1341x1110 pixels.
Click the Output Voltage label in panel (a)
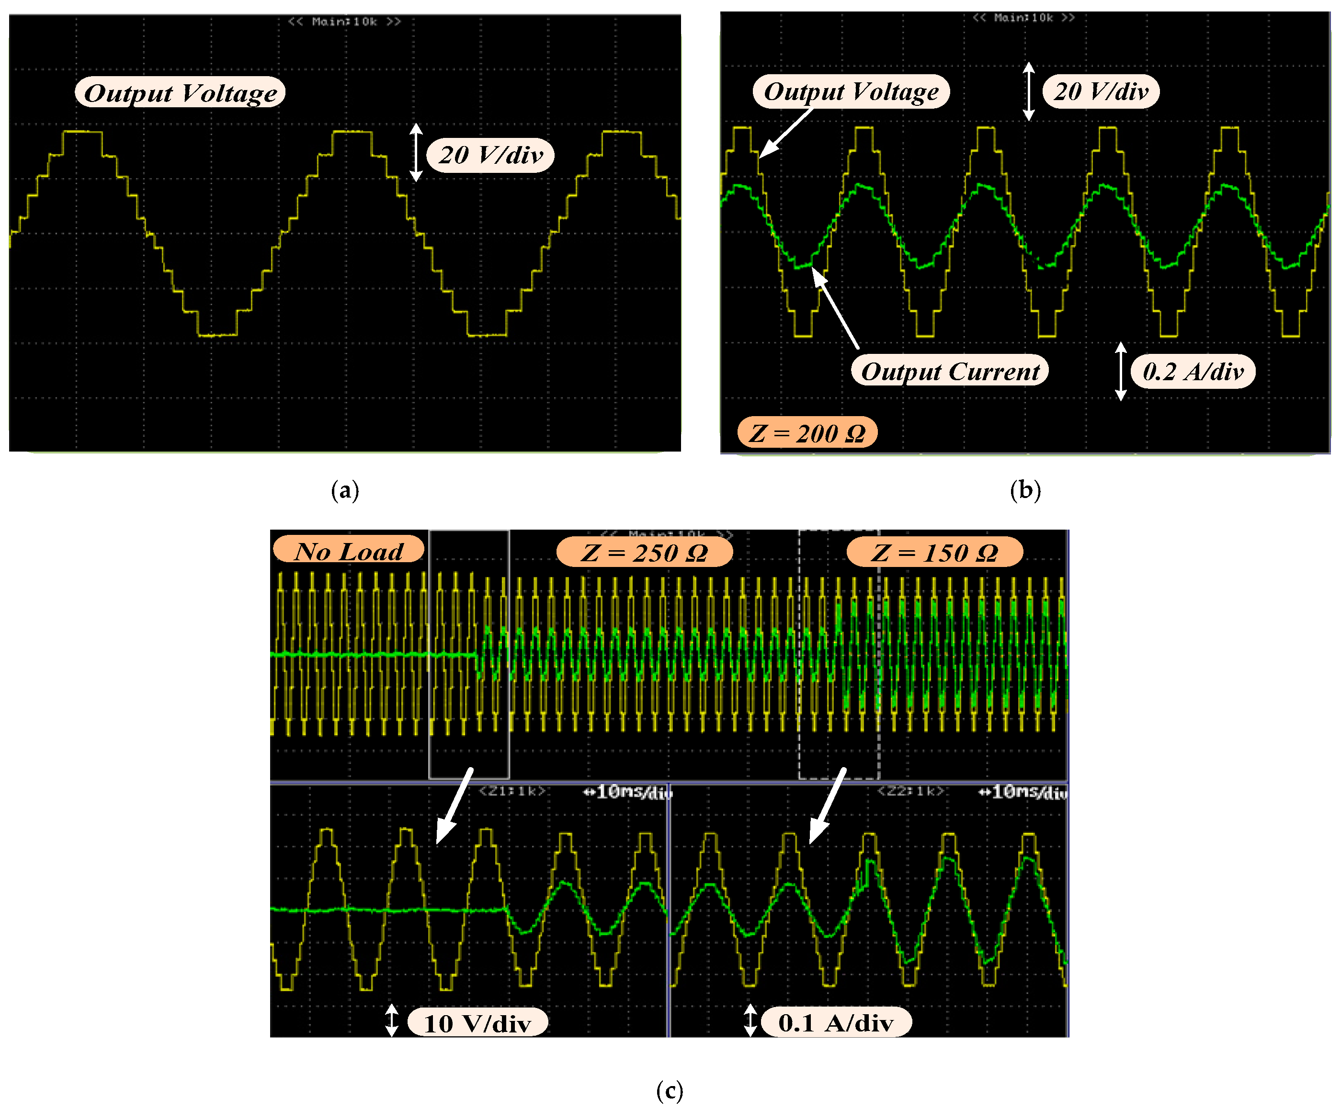(x=180, y=92)
